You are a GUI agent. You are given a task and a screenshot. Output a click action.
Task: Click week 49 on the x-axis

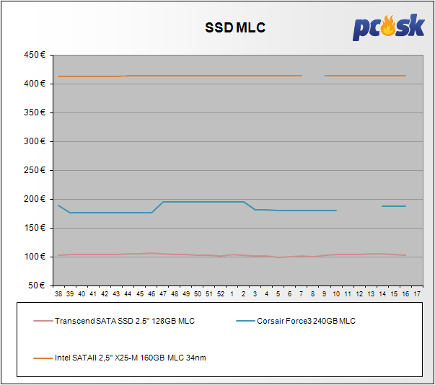point(186,294)
